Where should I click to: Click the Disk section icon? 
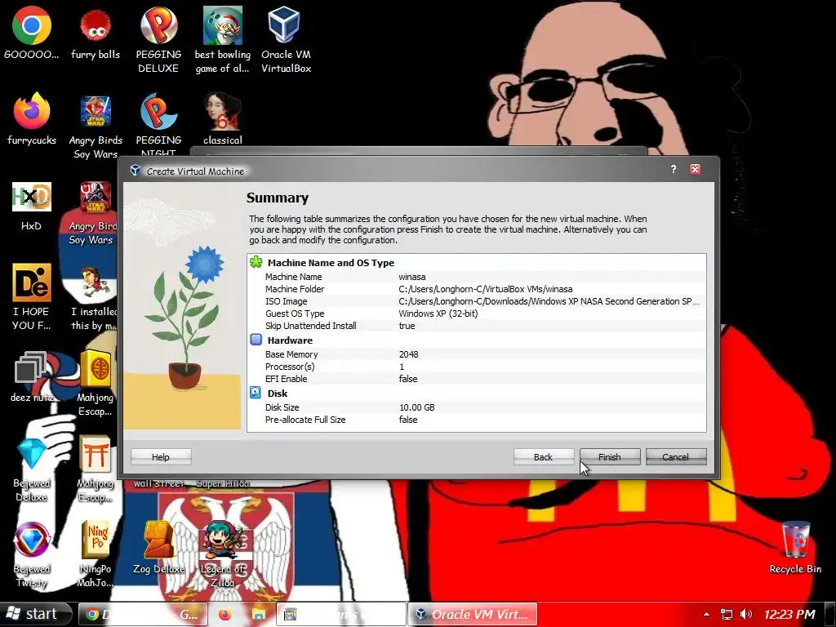[256, 393]
